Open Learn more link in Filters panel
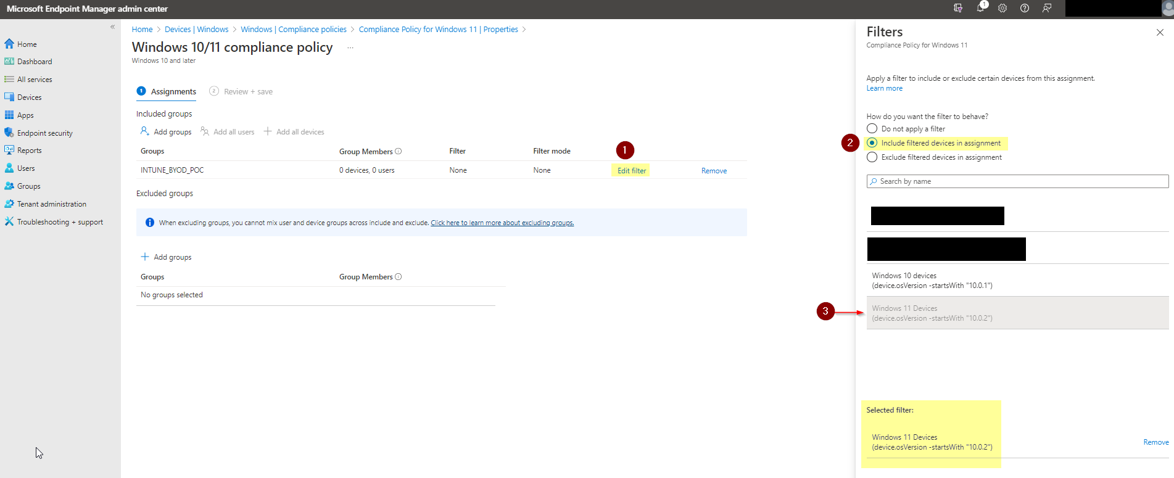 884,88
